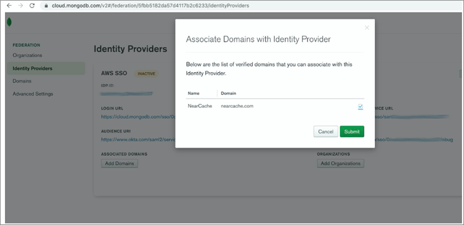The height and width of the screenshot is (225, 464).
Task: Click the Domain column header
Action: (x=229, y=94)
